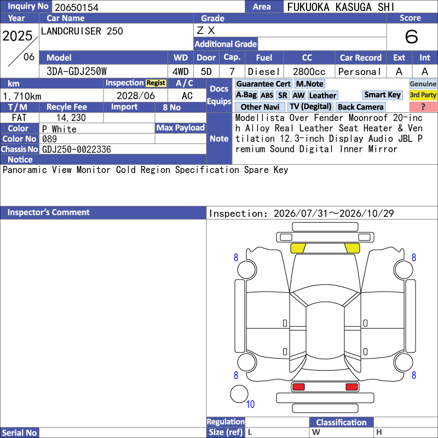Viewport: 438px width, 438px height.
Task: Click the Additional Grade field
Action: coord(322,44)
